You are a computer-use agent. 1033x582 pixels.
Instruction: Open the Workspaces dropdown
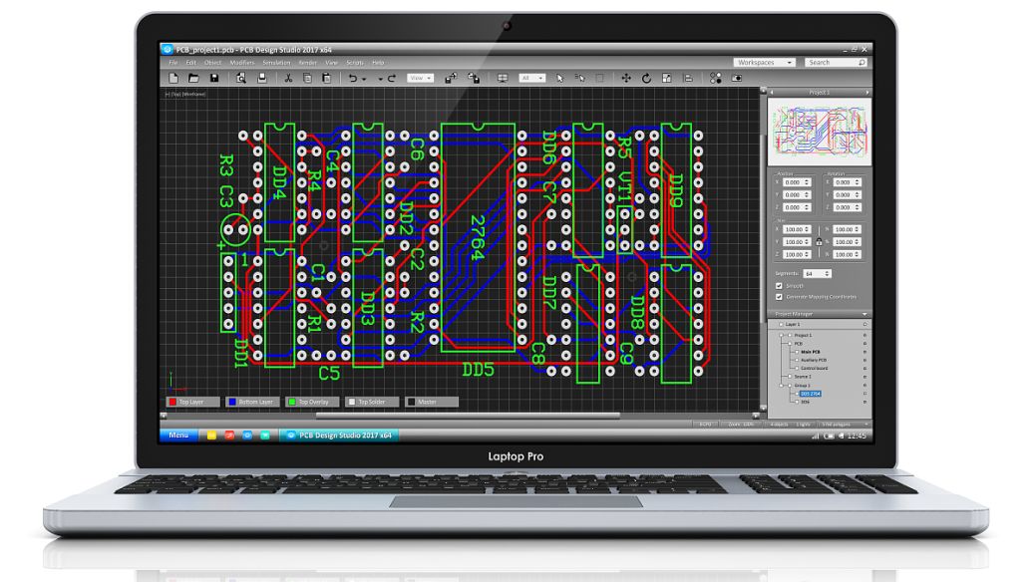tap(764, 63)
